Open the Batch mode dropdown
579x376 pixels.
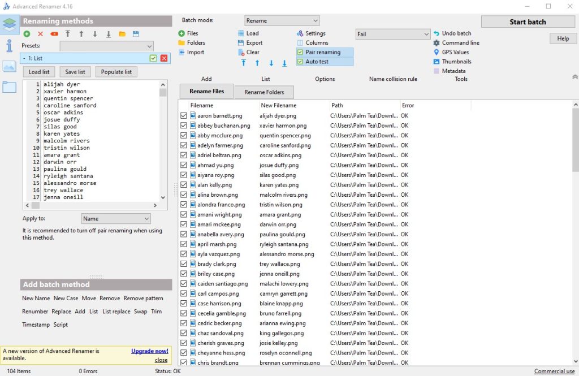pos(282,20)
